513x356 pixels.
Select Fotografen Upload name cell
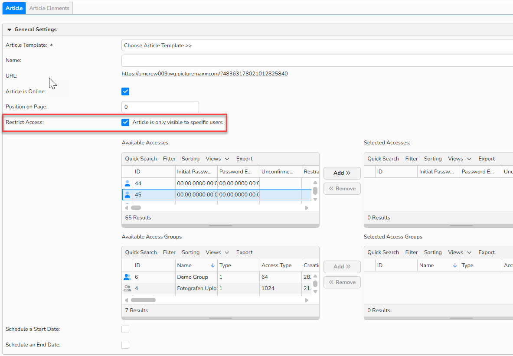pos(196,288)
